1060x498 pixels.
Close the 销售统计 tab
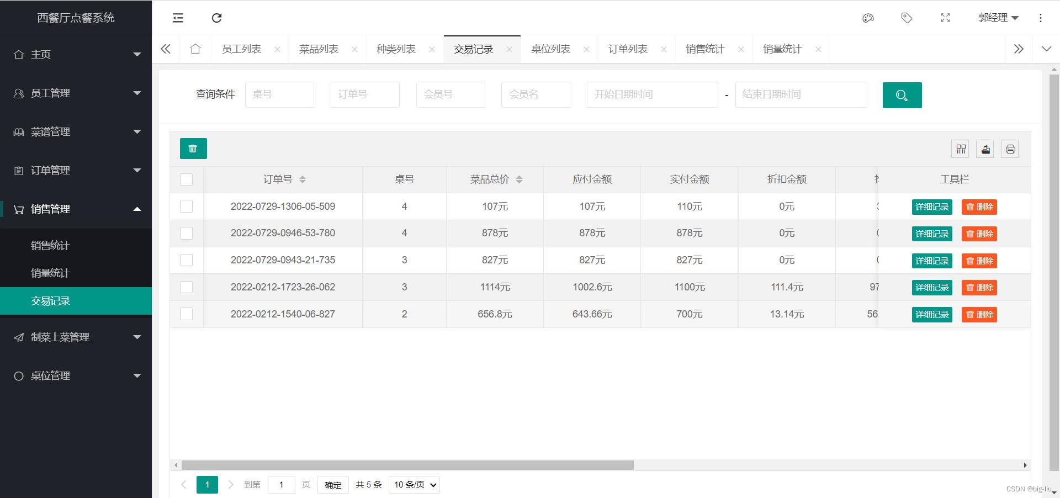741,49
